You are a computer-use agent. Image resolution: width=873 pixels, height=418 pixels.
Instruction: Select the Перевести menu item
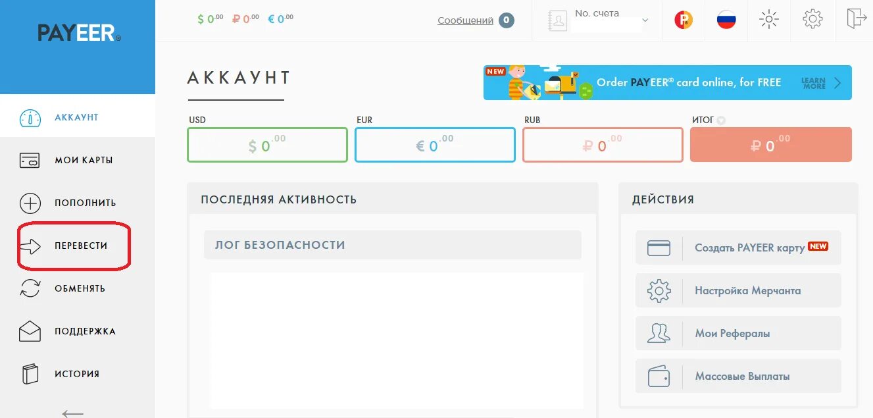(x=78, y=246)
